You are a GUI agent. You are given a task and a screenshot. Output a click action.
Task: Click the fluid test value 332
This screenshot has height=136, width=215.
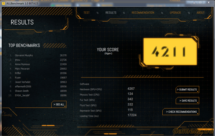tap(130, 104)
